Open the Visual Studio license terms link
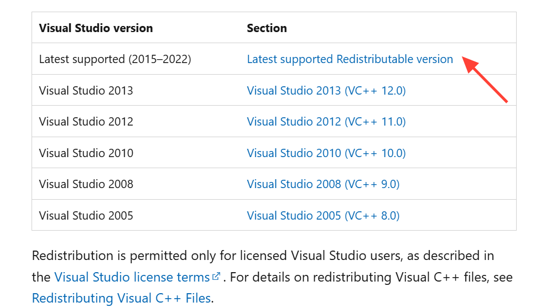This screenshot has width=546, height=307. tap(132, 277)
